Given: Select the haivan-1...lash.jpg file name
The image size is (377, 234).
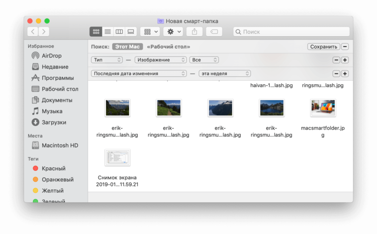Looking at the screenshot, I should [271, 85].
